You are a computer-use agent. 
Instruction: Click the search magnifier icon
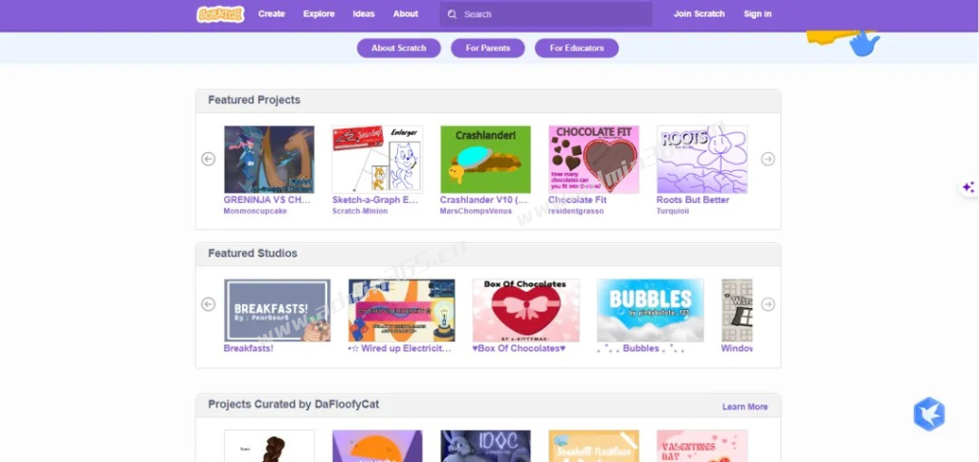tap(452, 14)
